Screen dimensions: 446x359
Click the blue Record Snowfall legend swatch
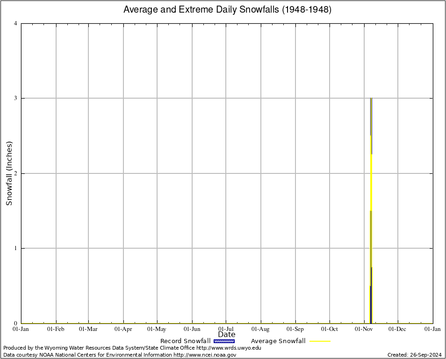[224, 341]
